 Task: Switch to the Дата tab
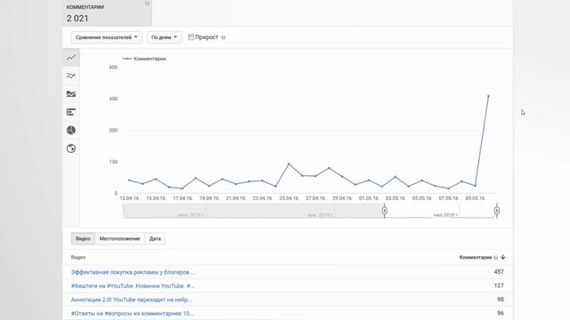[x=155, y=239]
